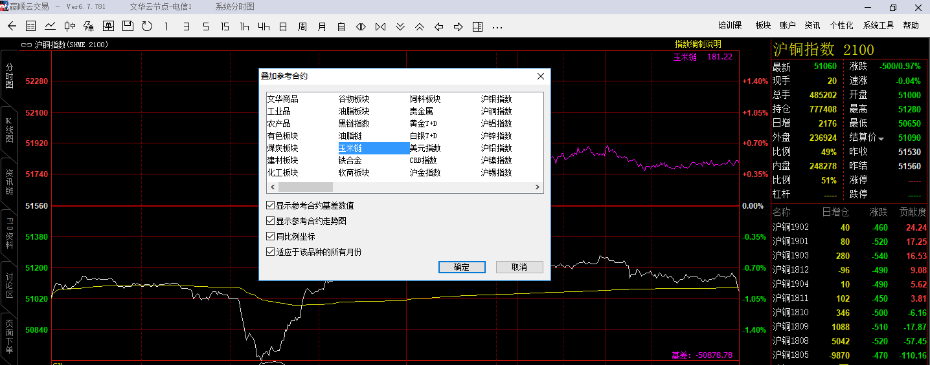Expand the 结算价 dropdown arrow
The height and width of the screenshot is (365, 930).
(881, 138)
